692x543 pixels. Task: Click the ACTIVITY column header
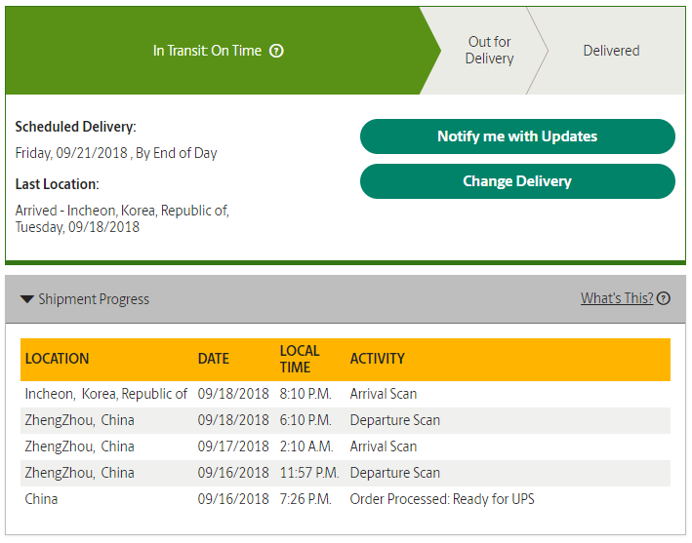(x=377, y=359)
